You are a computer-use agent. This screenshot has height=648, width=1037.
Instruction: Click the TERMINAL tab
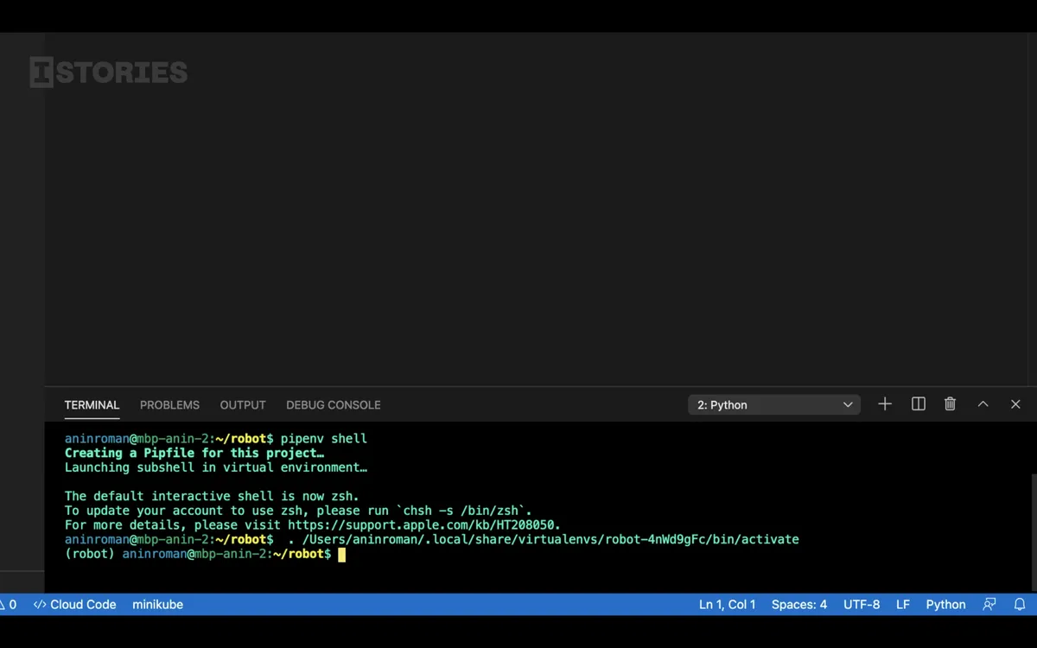coord(92,405)
